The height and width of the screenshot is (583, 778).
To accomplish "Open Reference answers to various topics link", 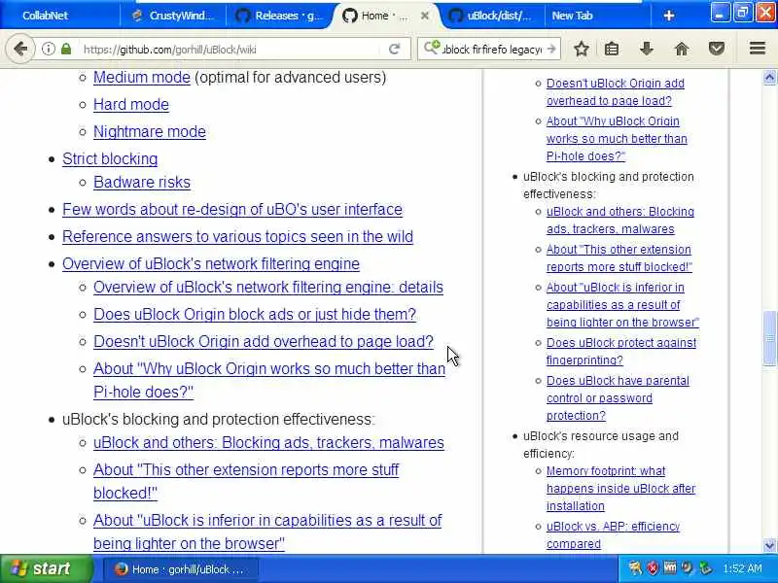I will tap(237, 237).
